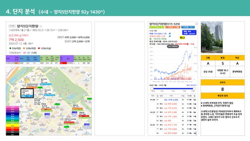Click the green 5%미만 legend dot

tap(11, 48)
